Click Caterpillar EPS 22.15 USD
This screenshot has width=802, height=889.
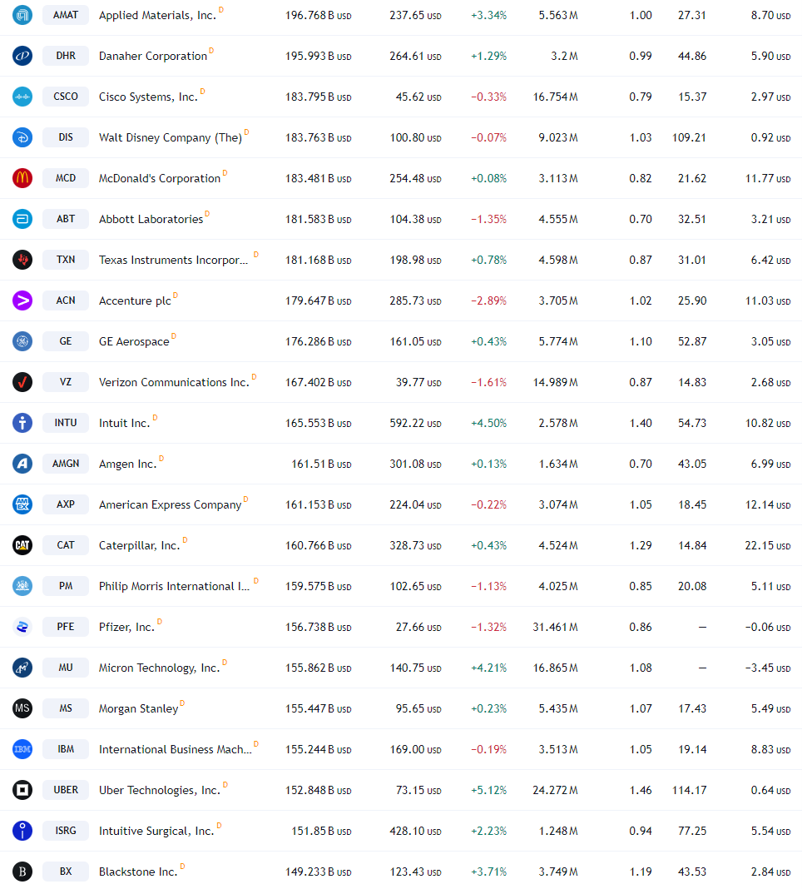tap(767, 546)
